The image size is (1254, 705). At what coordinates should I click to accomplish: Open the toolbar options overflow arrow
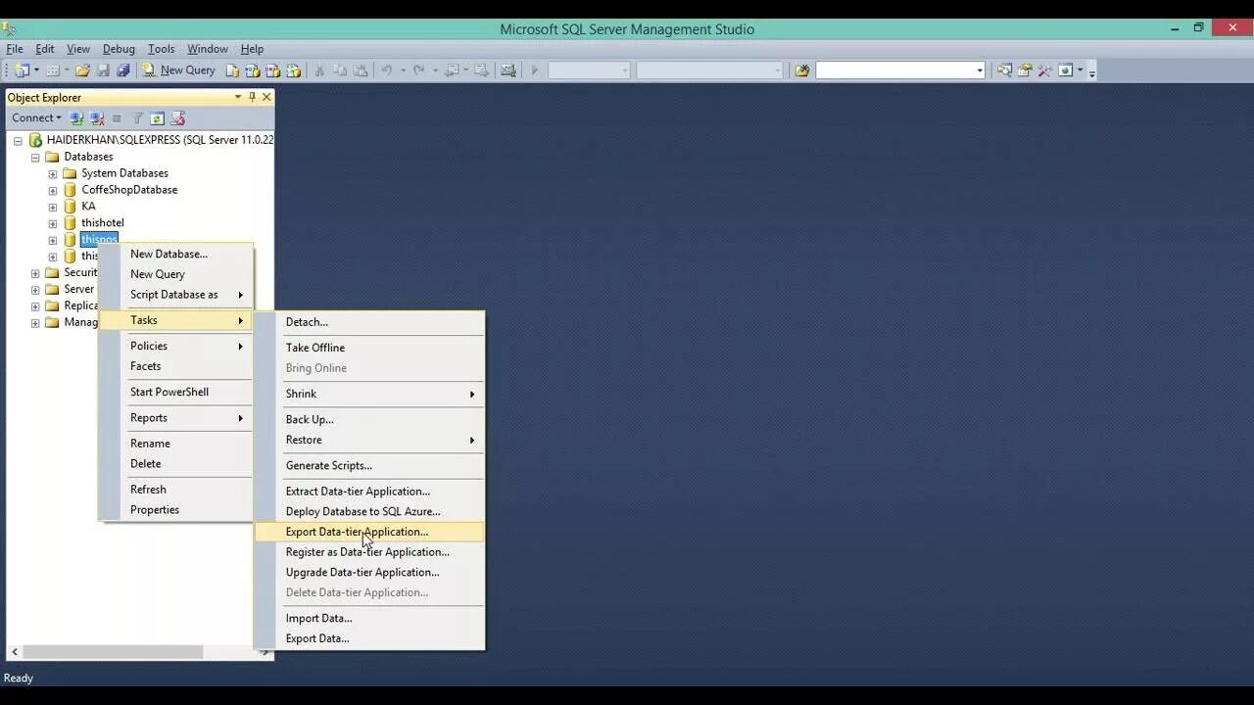point(1091,71)
